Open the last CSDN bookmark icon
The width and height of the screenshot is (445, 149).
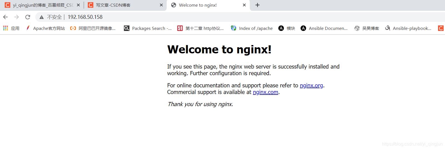click(x=441, y=28)
